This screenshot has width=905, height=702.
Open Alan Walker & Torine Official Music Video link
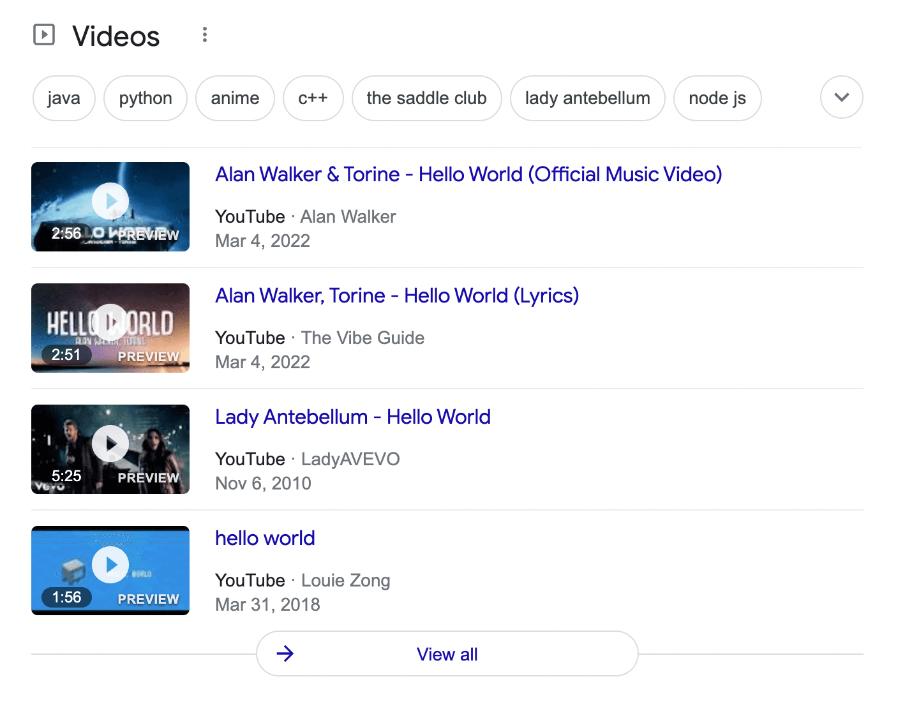[x=468, y=174]
